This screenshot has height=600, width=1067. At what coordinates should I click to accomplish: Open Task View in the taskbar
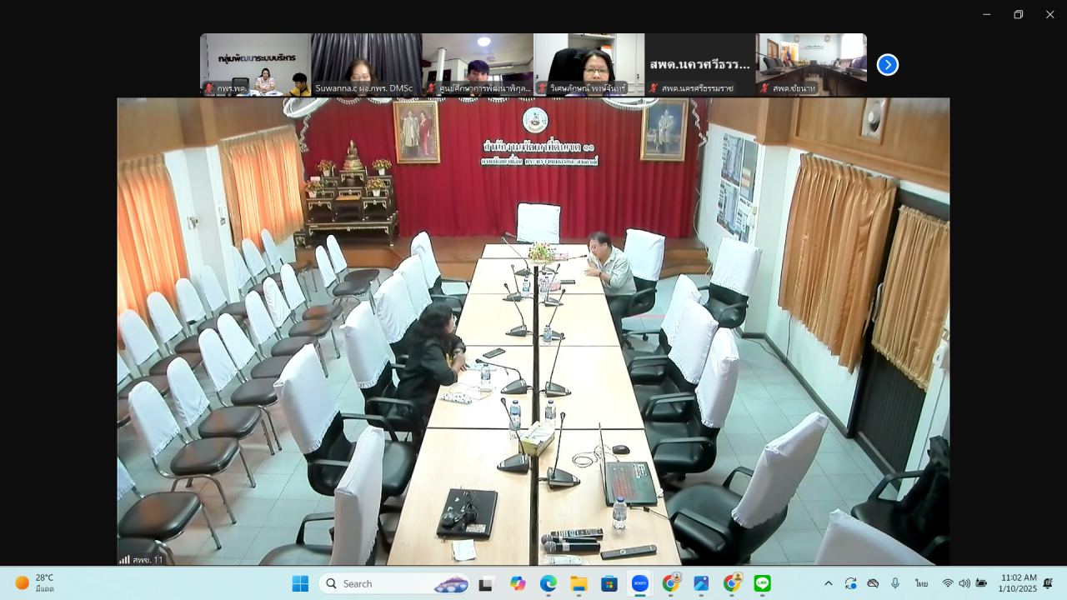click(486, 583)
